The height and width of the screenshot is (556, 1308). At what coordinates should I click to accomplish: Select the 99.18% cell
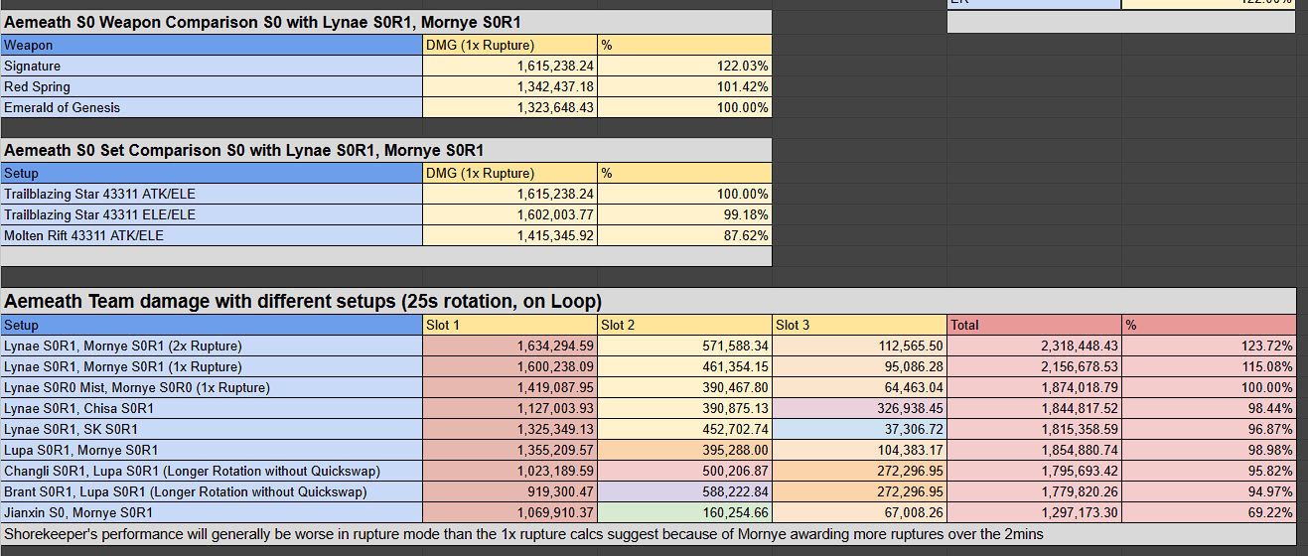pyautogui.click(x=685, y=214)
